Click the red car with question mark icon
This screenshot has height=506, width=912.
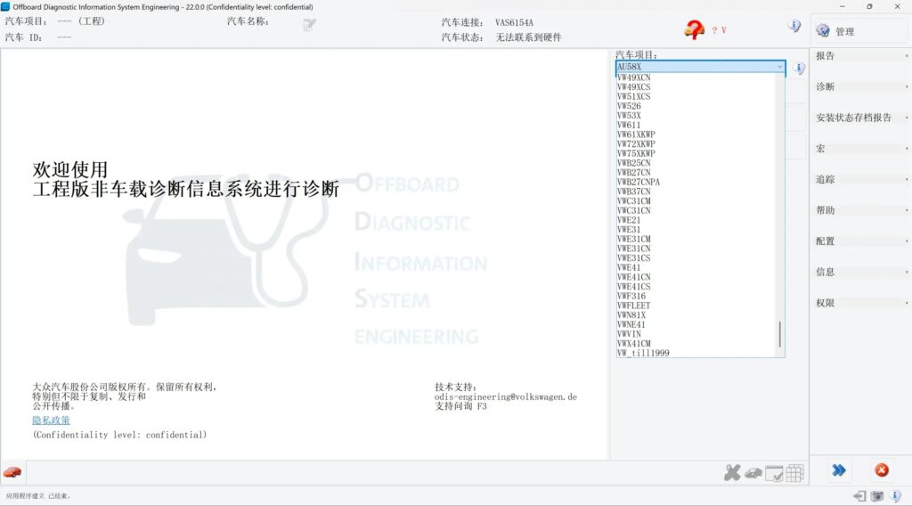(694, 29)
